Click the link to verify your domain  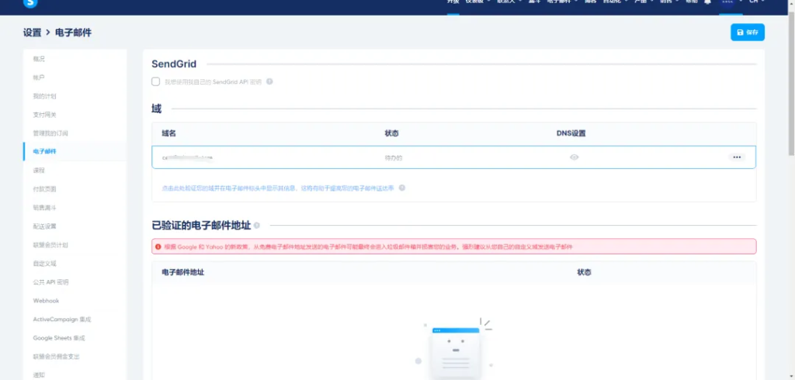(x=278, y=188)
